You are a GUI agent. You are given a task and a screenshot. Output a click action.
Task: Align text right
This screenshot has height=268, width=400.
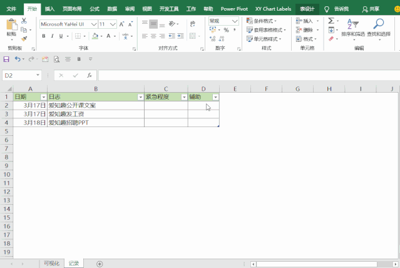point(162,36)
